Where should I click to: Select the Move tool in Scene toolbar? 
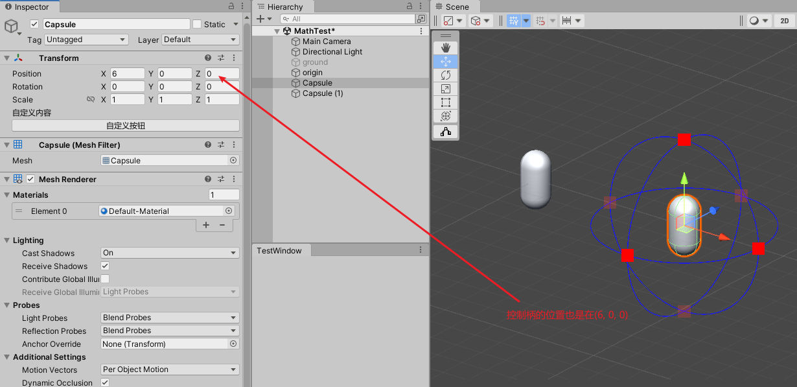pyautogui.click(x=445, y=62)
